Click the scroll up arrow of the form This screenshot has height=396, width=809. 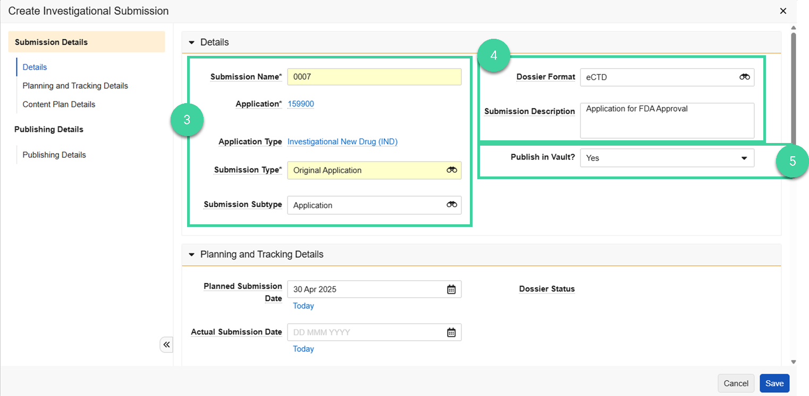[794, 28]
